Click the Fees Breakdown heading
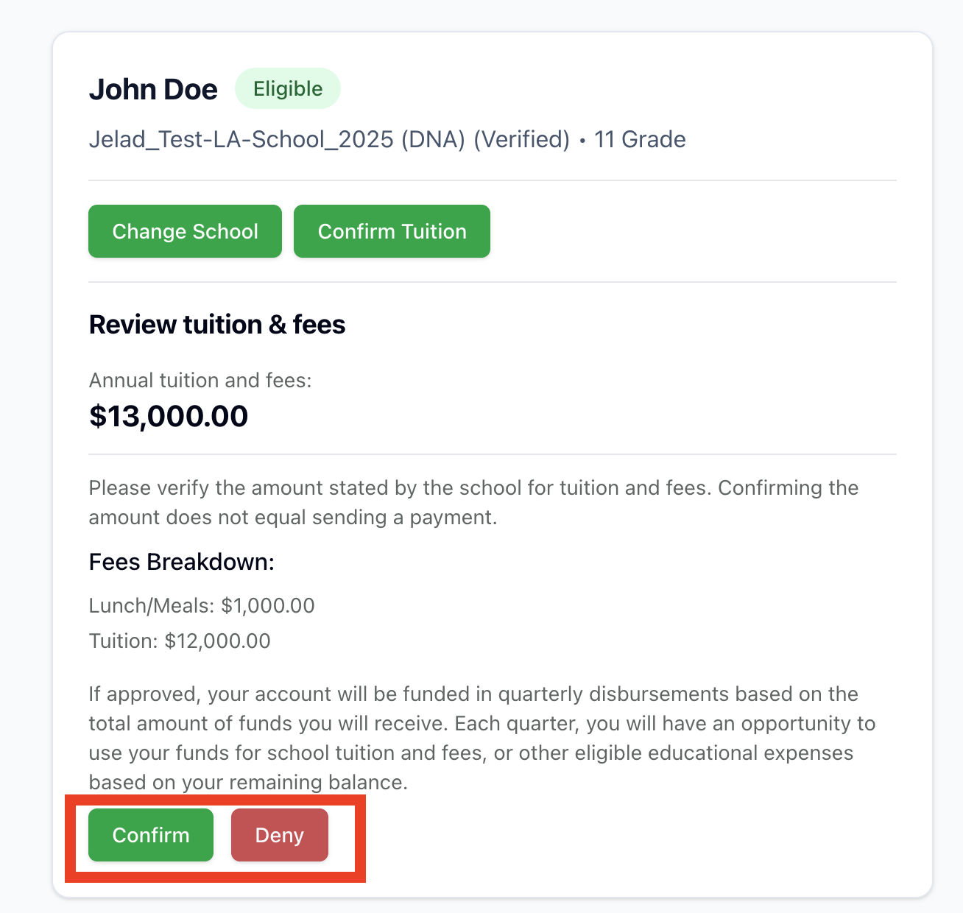Viewport: 963px width, 913px height. click(x=181, y=562)
